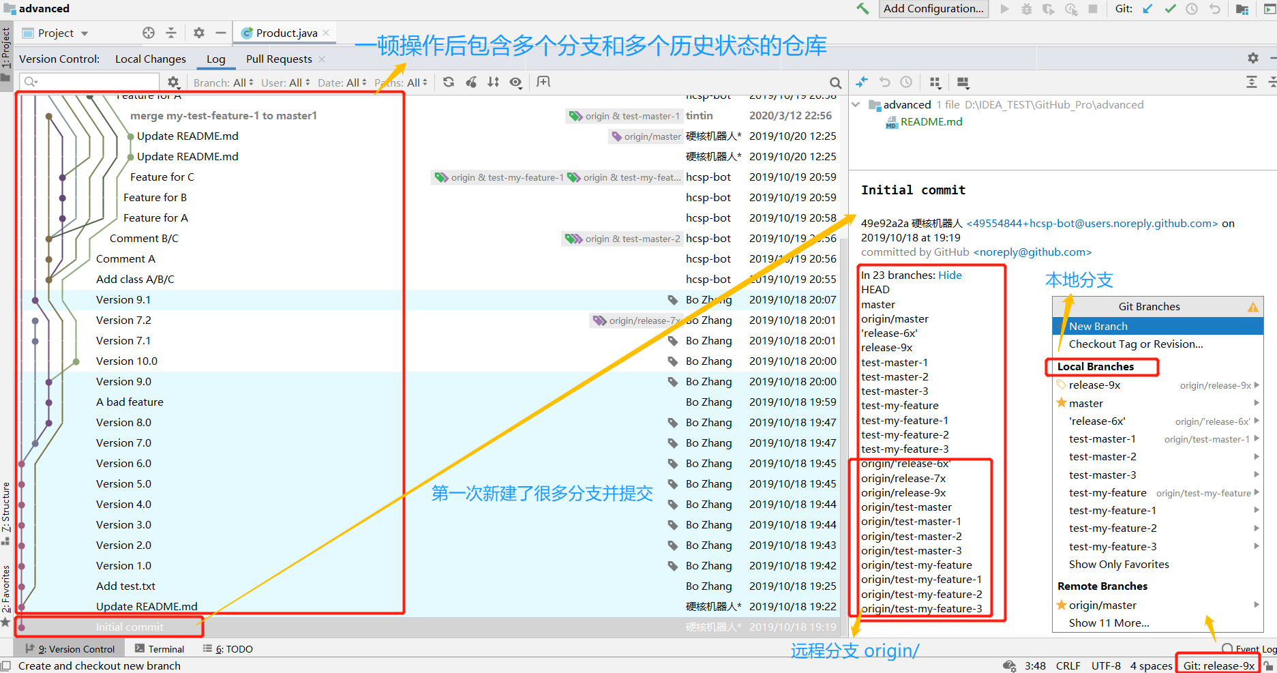Toggle favorite star on origin/master
This screenshot has width=1277, height=673.
(1062, 605)
